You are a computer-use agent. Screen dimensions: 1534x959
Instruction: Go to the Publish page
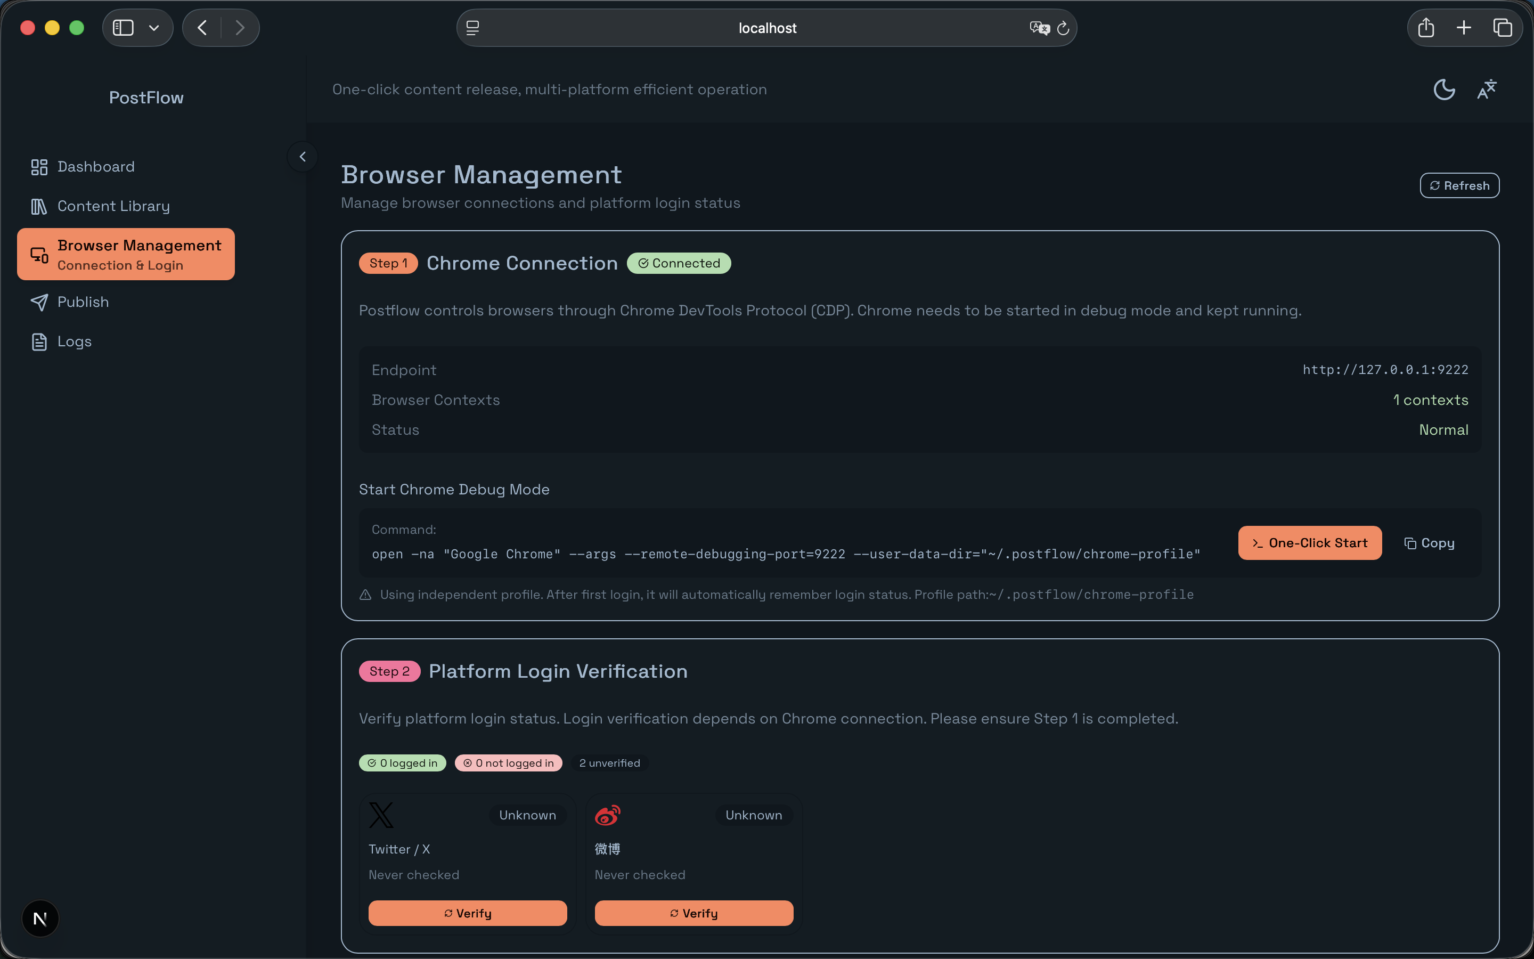(x=83, y=302)
